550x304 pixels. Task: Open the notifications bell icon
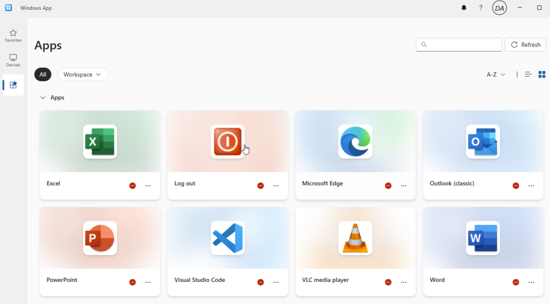[464, 8]
